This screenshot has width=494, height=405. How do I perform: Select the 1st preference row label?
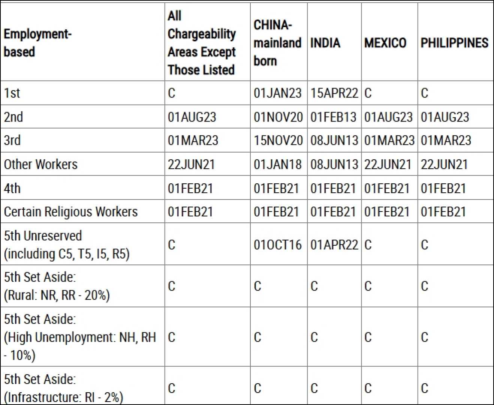coord(12,93)
